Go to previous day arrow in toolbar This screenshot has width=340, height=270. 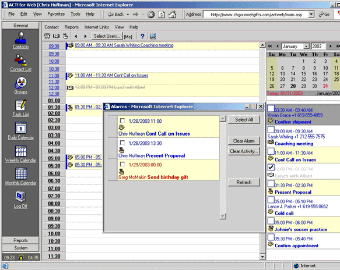(x=76, y=36)
